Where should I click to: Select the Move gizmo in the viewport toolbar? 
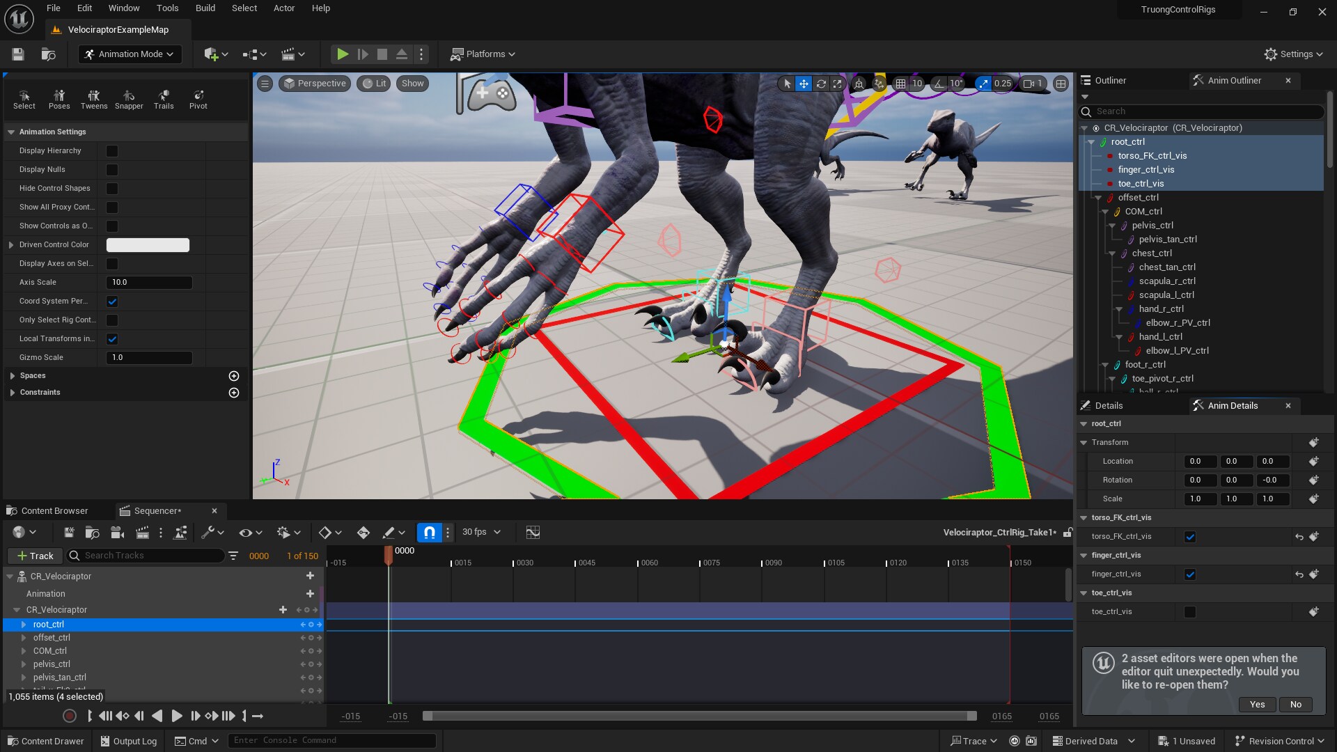click(804, 84)
